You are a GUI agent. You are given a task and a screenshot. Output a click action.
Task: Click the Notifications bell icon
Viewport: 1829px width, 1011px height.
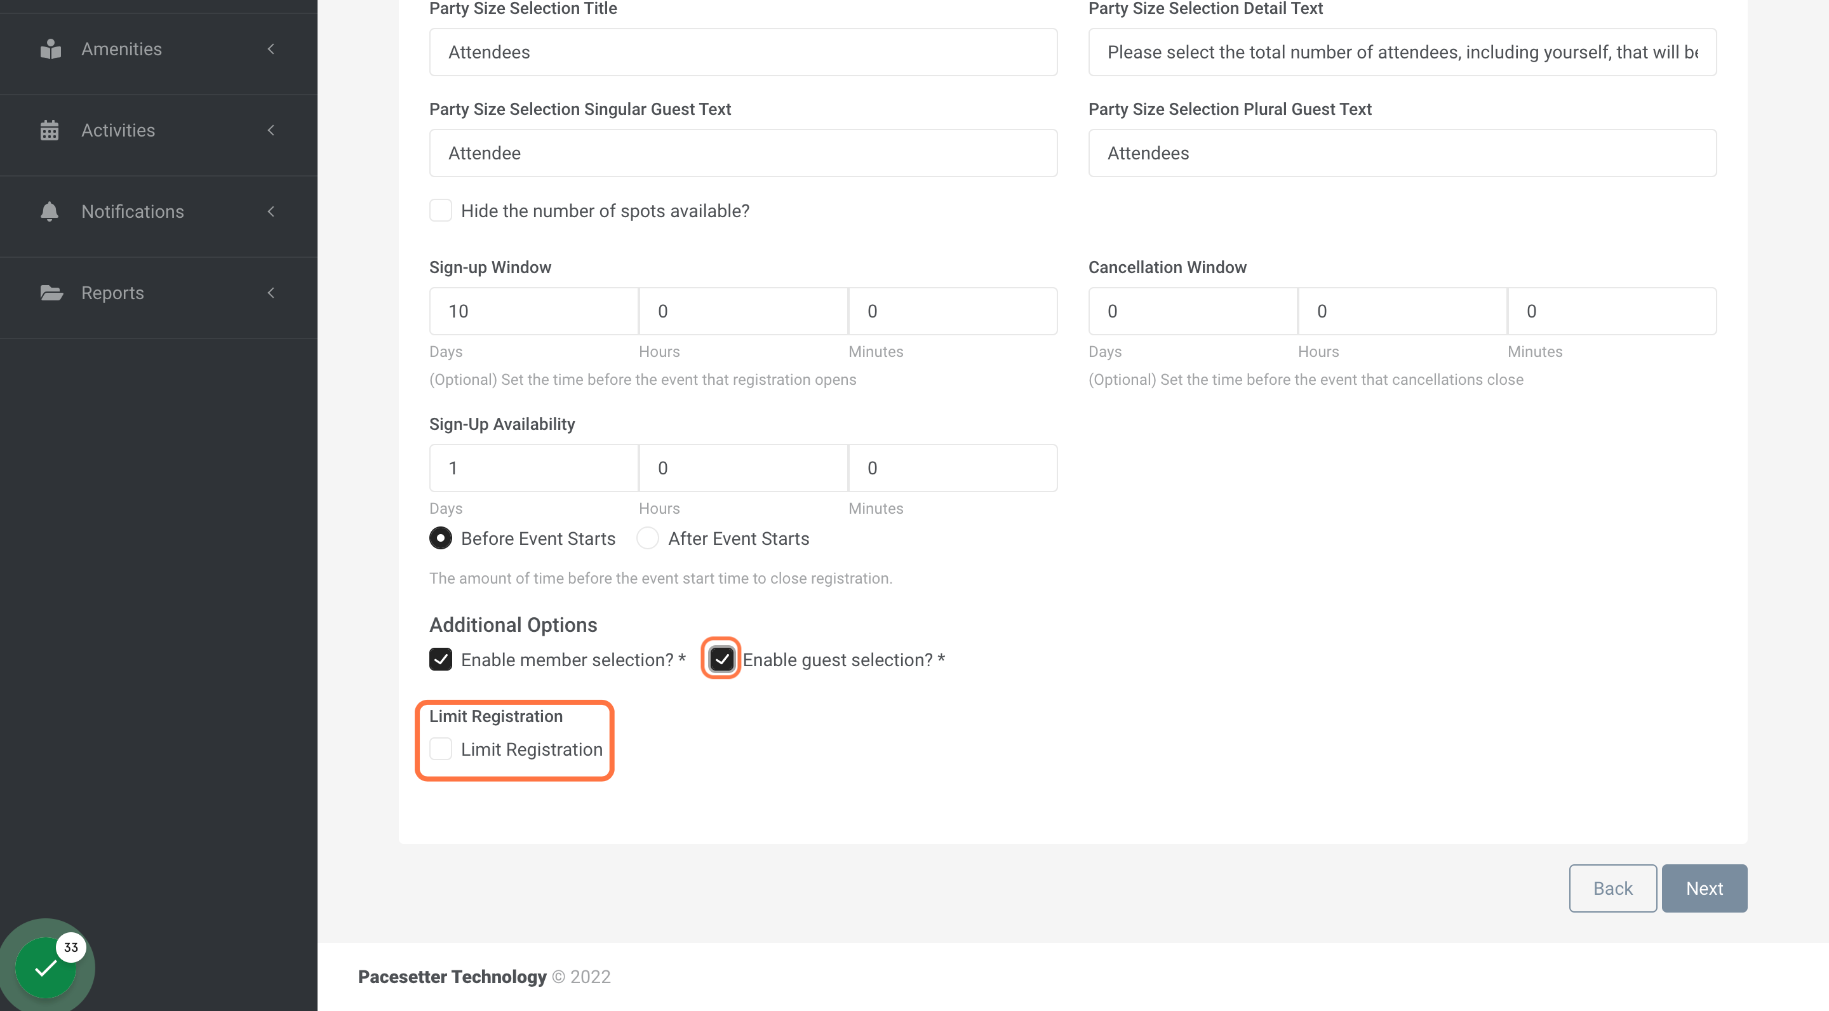tap(50, 211)
